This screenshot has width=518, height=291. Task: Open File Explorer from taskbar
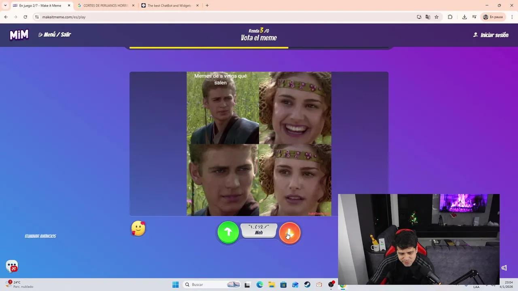pos(272,285)
